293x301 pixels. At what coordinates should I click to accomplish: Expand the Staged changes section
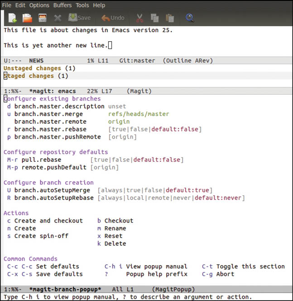point(28,76)
